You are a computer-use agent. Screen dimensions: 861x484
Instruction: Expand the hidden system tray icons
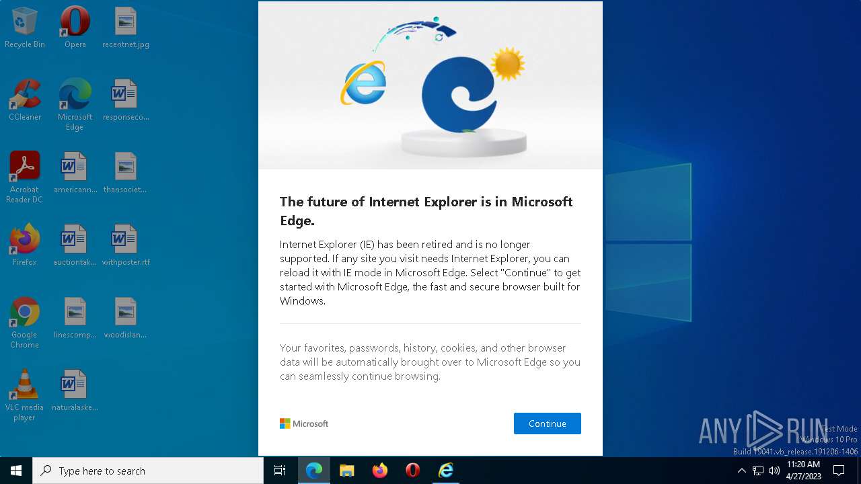point(741,471)
